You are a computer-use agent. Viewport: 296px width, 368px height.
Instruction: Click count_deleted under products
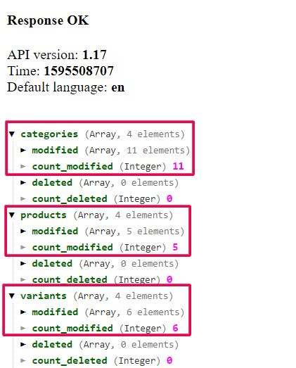point(70,280)
